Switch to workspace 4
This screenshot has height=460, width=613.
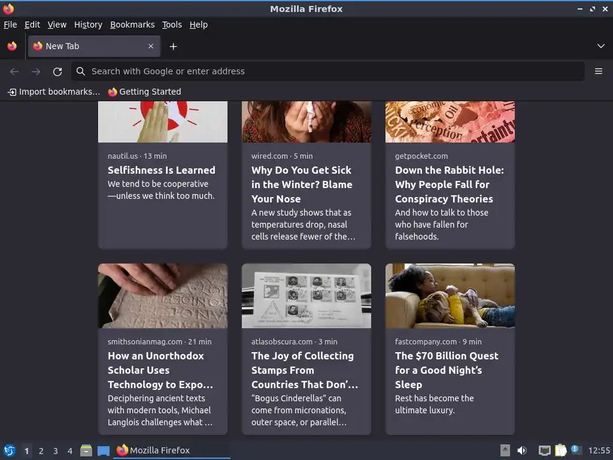pos(70,451)
